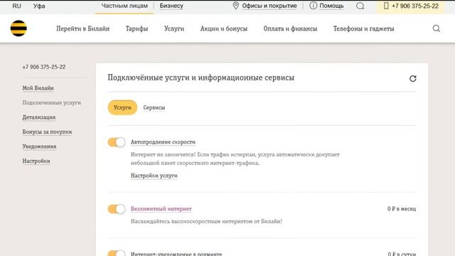Image resolution: width=455 pixels, height=256 pixels.
Task: Open Бонусы за покупки in sidebar
Action: pyautogui.click(x=47, y=132)
